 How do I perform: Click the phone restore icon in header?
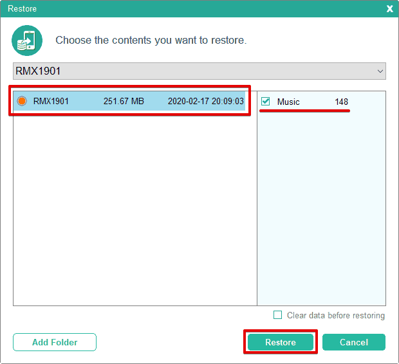27,41
